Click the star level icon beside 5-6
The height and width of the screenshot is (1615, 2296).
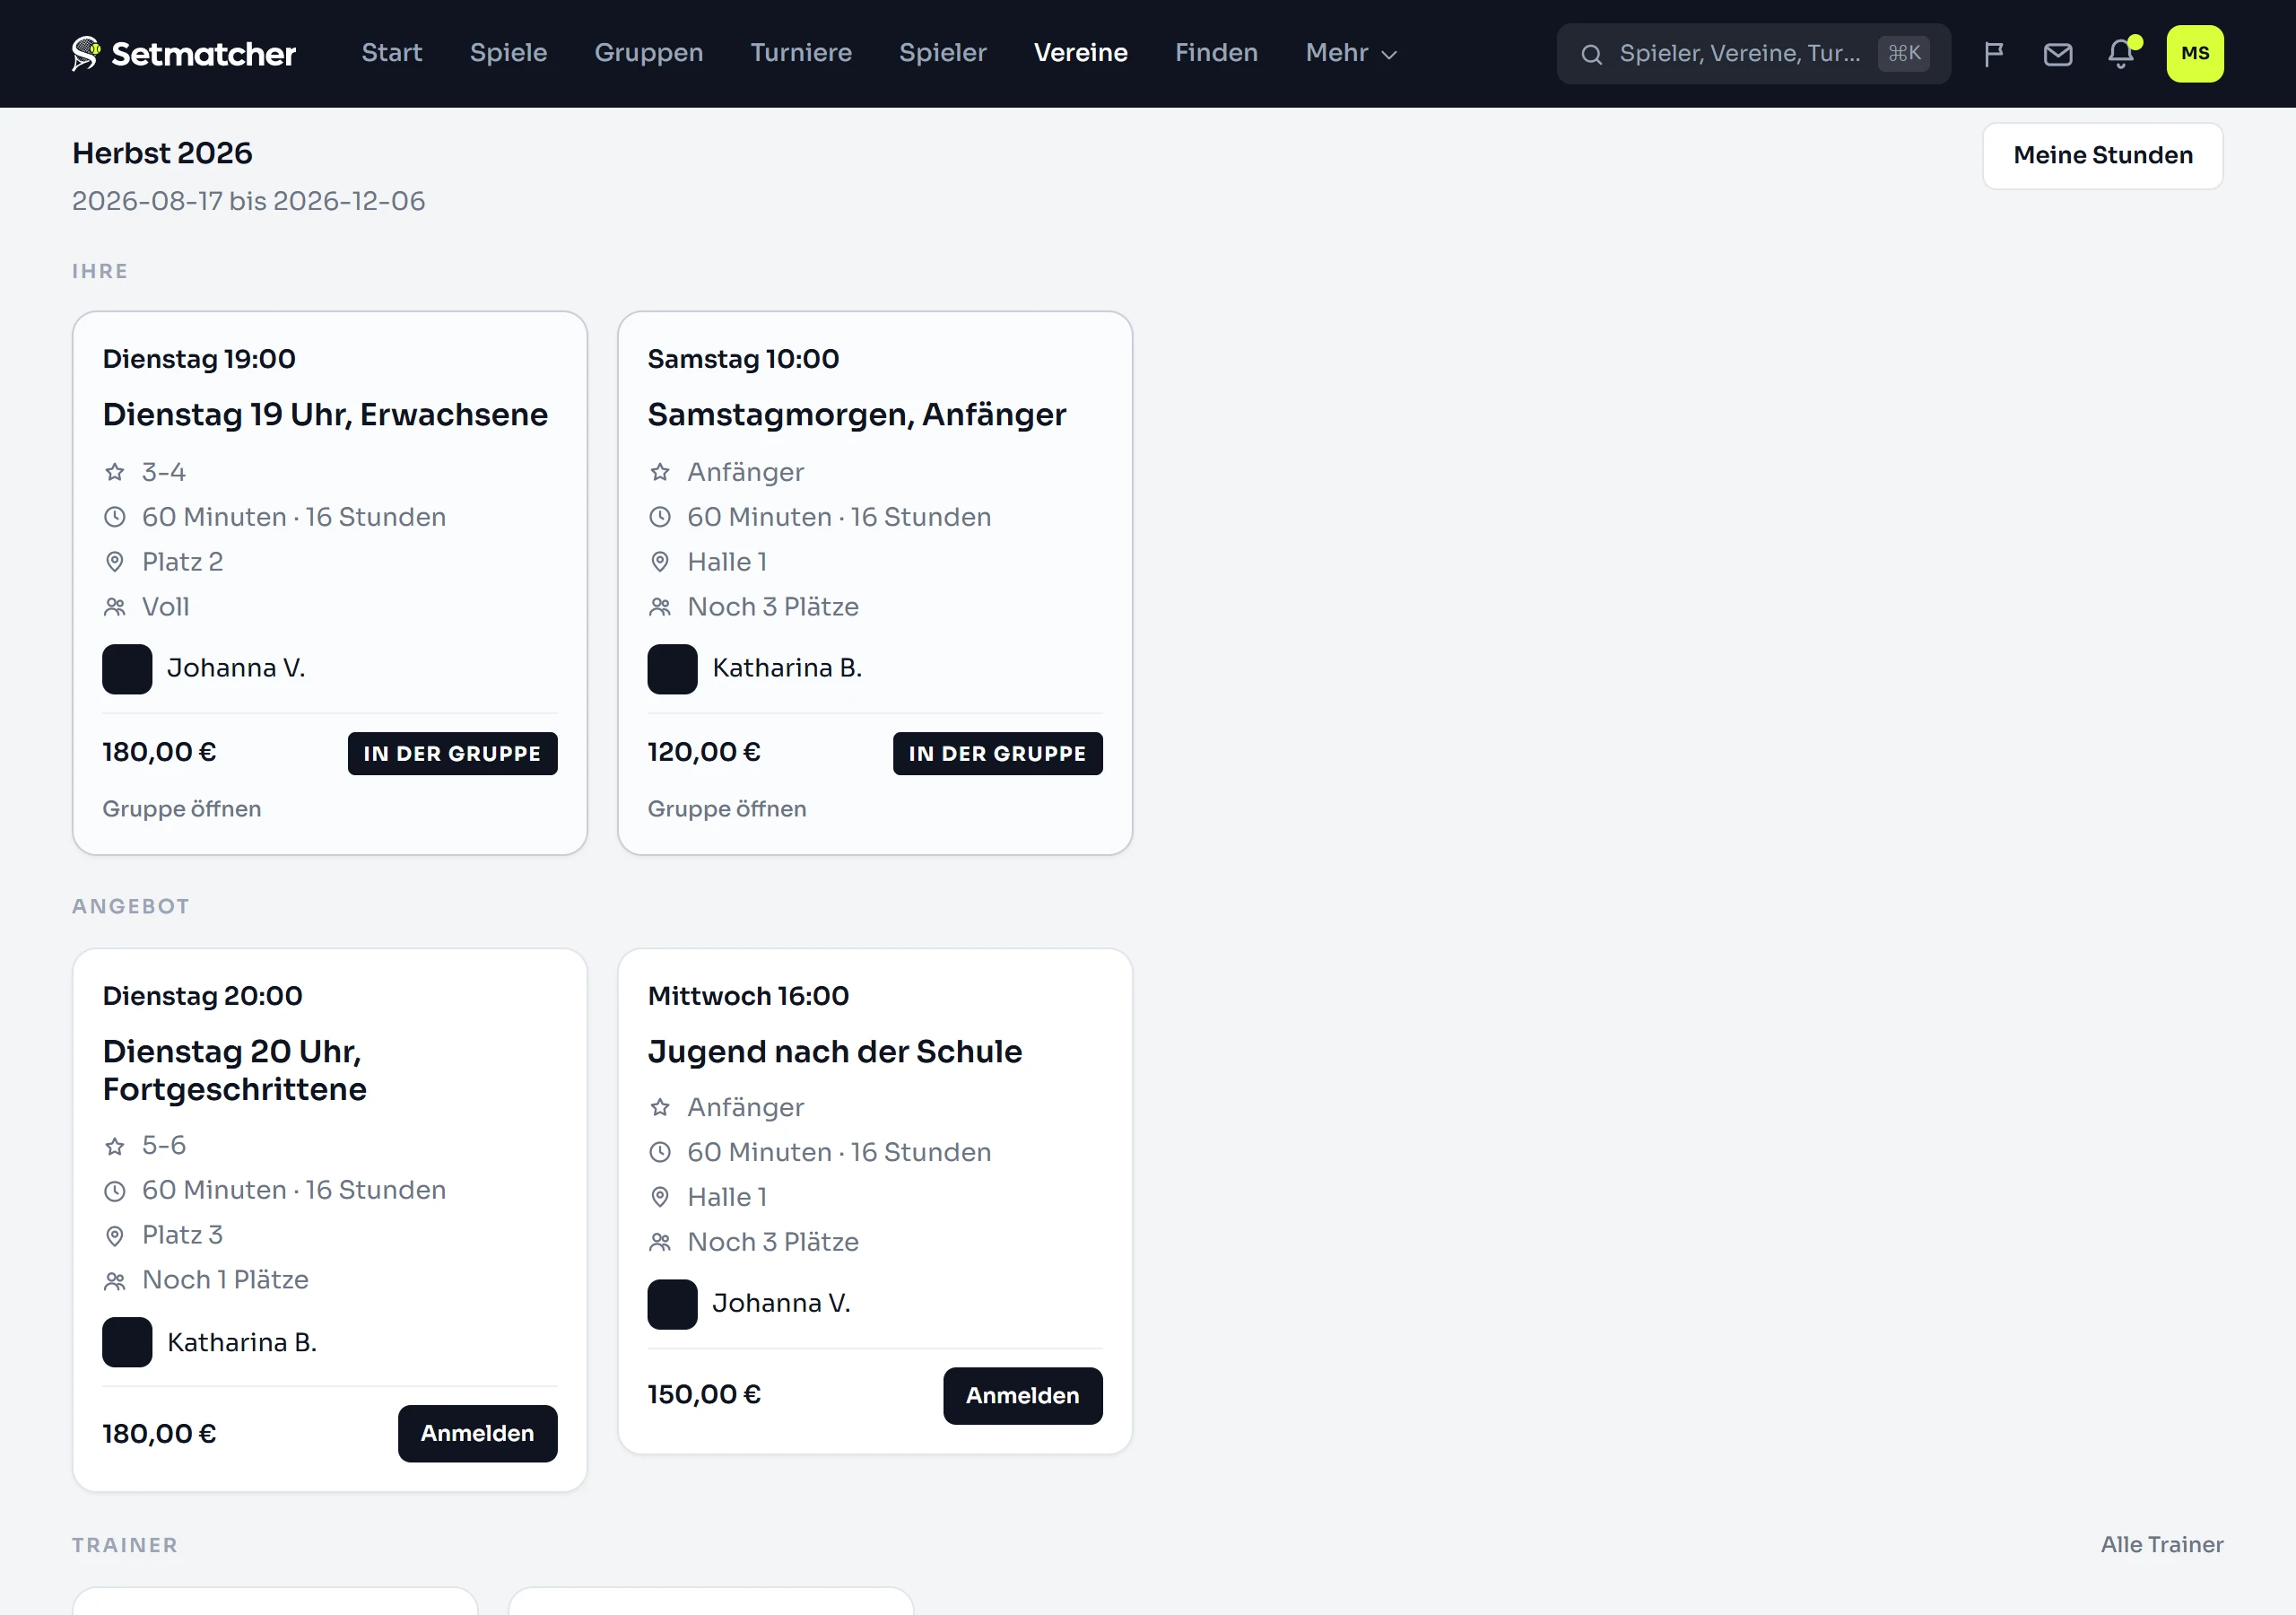click(x=115, y=1145)
